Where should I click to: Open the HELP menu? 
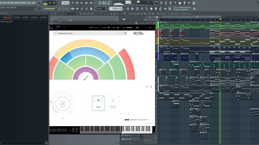[x=34, y=3]
